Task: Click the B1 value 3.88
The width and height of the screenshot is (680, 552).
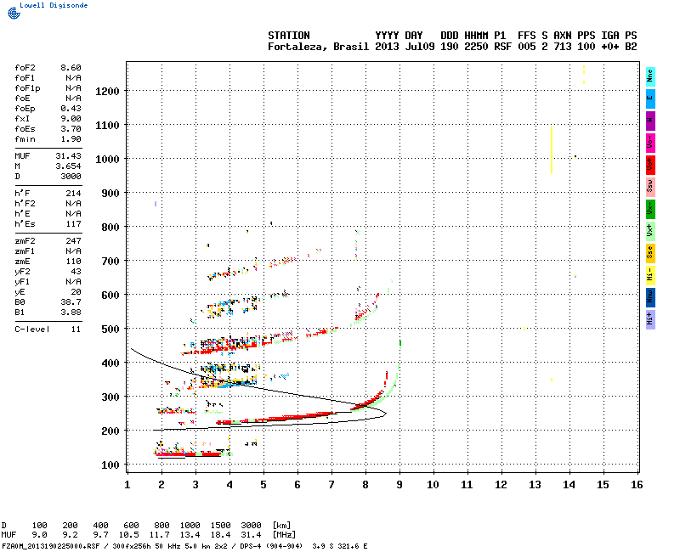Action: click(71, 313)
